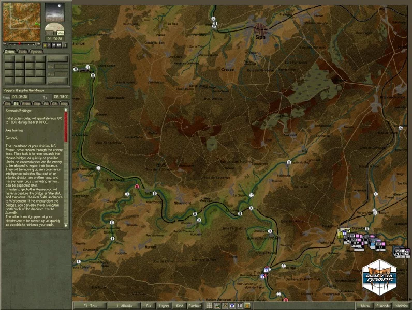
Task: Pause the game with the yellow pause button
Action: point(45,45)
